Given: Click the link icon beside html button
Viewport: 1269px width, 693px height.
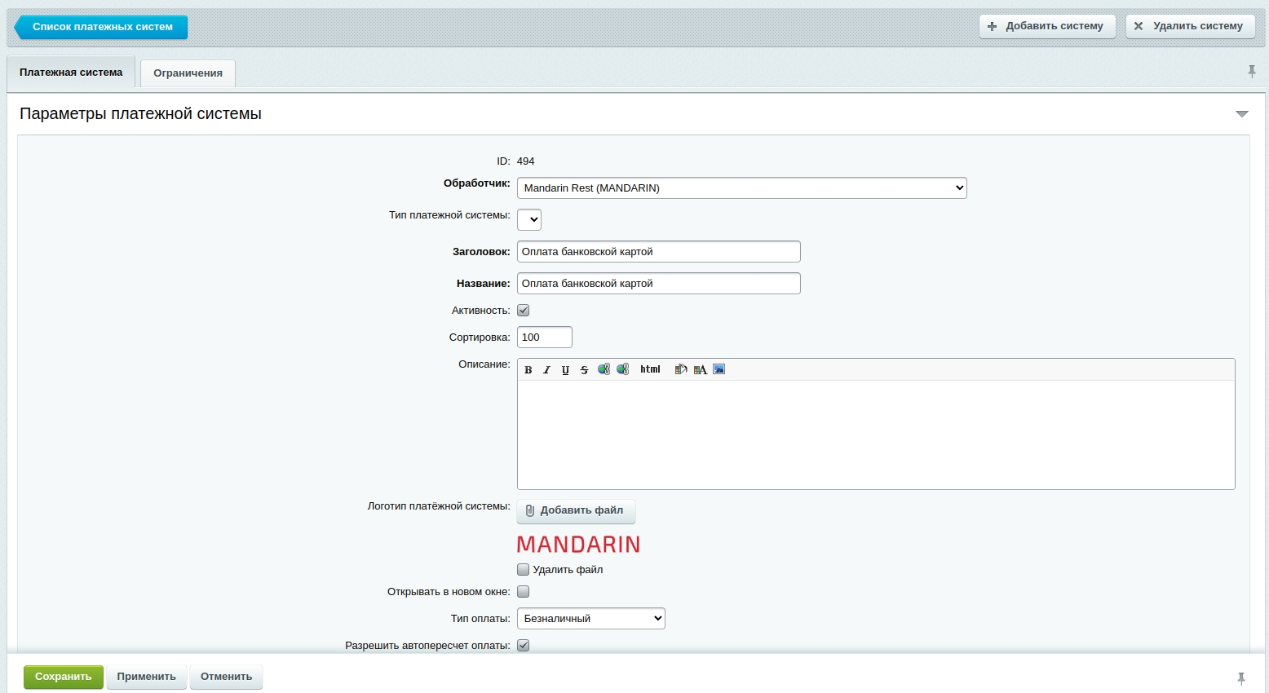Looking at the screenshot, I should pyautogui.click(x=622, y=369).
